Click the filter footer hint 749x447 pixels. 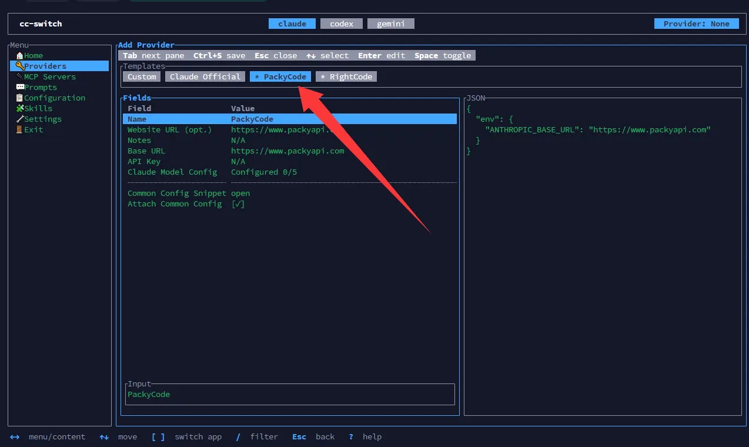[257, 437]
